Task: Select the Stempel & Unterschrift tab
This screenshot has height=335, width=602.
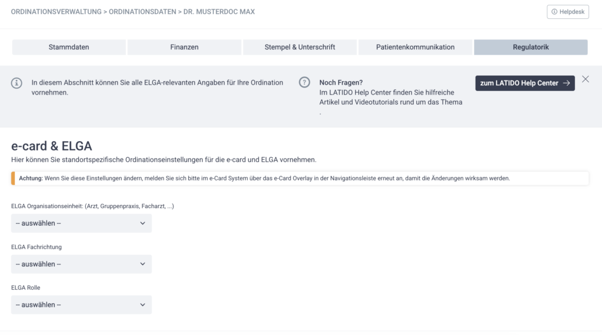Action: point(300,47)
